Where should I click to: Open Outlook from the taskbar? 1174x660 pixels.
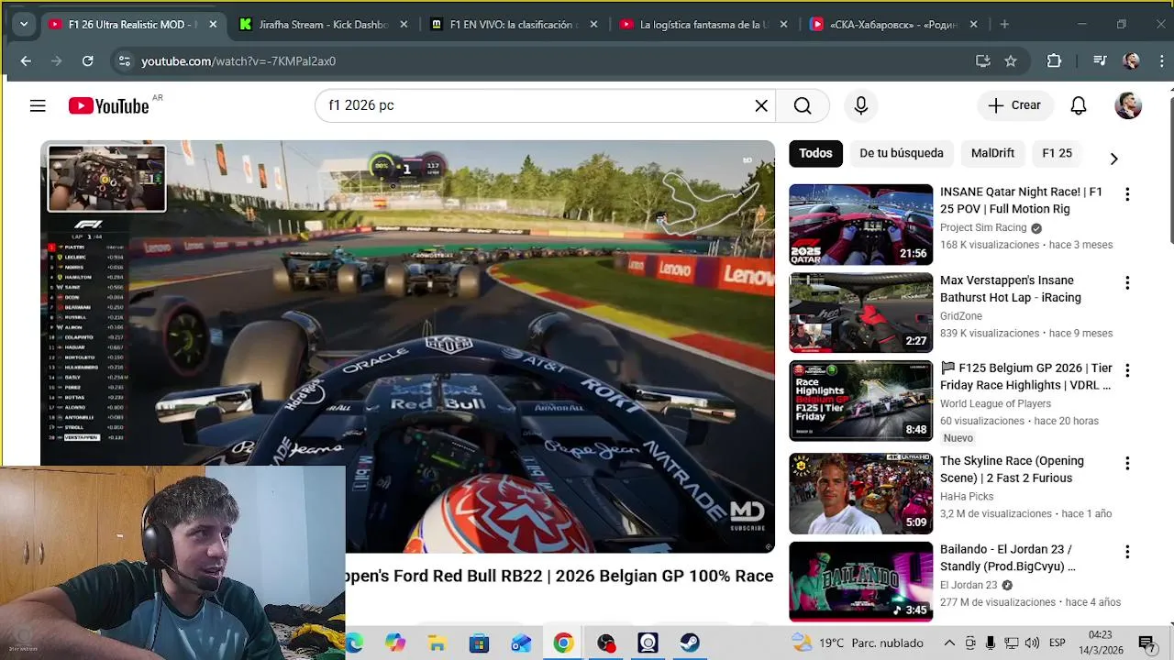coord(521,643)
